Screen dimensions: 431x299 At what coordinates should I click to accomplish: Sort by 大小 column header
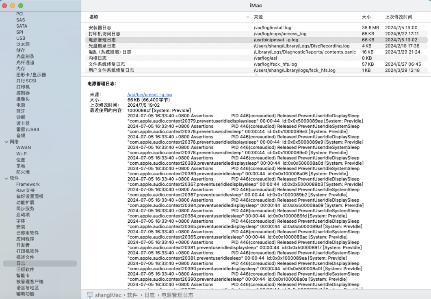[x=366, y=17]
